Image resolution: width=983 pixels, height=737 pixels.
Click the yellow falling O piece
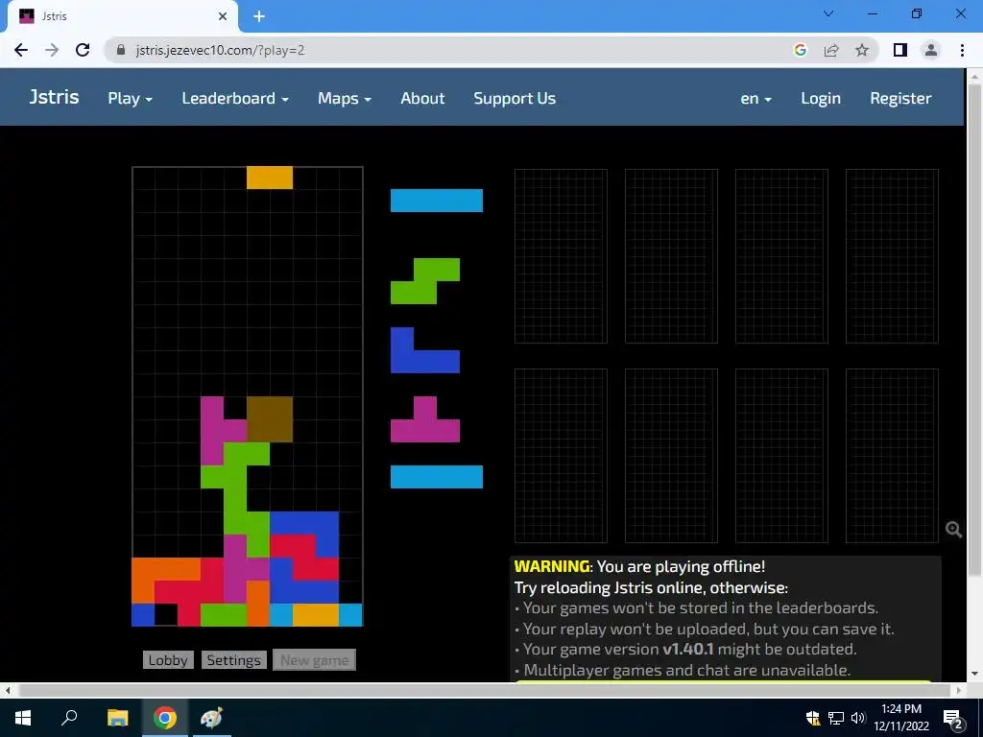pos(270,178)
